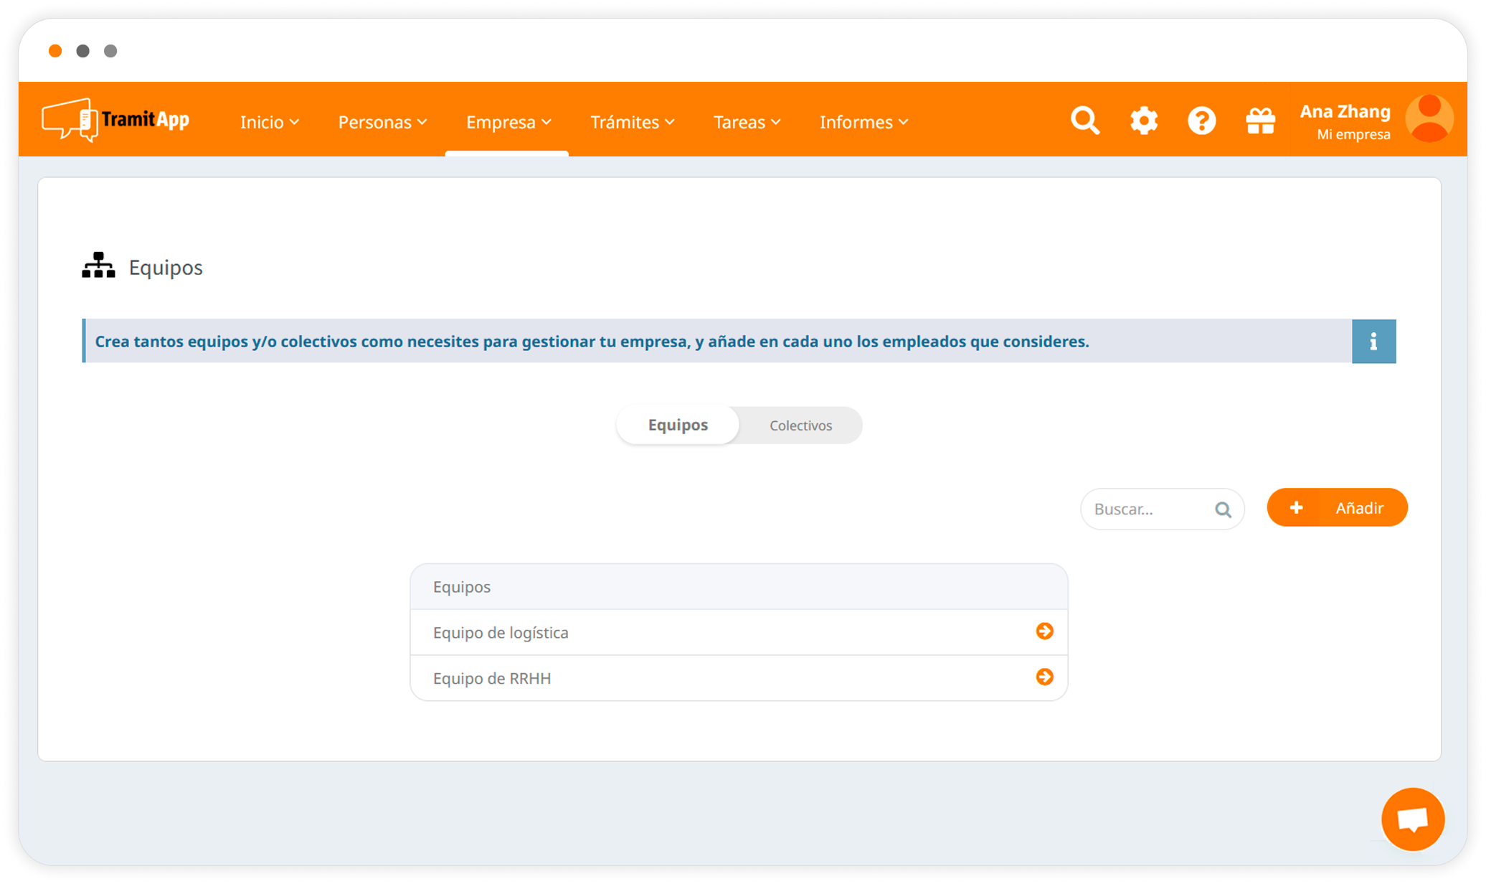Open settings via the gear icon
The image size is (1486, 884).
[x=1144, y=121]
